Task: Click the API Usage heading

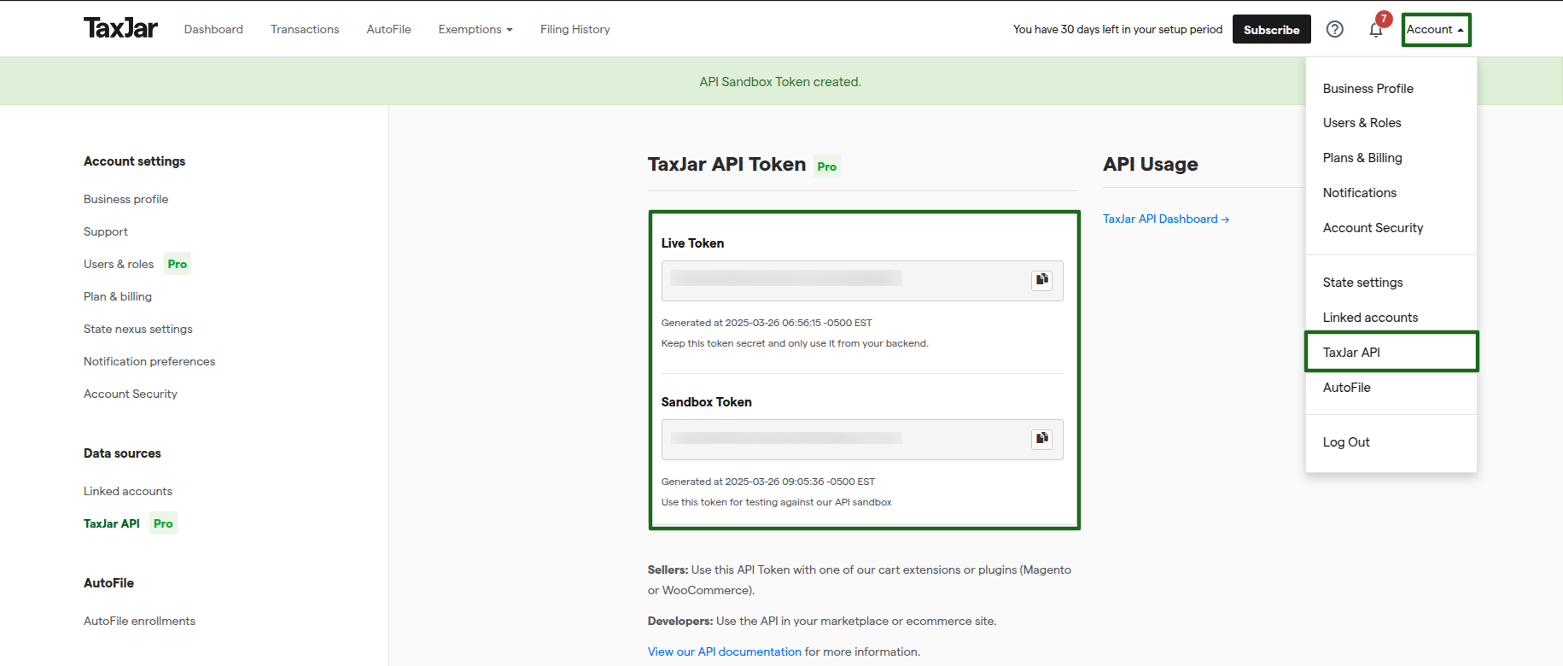Action: pos(1151,164)
